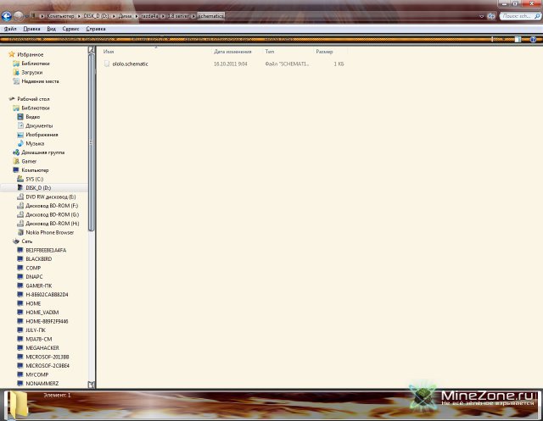Click the DVD RW дисковод (E:) icon

(20, 197)
